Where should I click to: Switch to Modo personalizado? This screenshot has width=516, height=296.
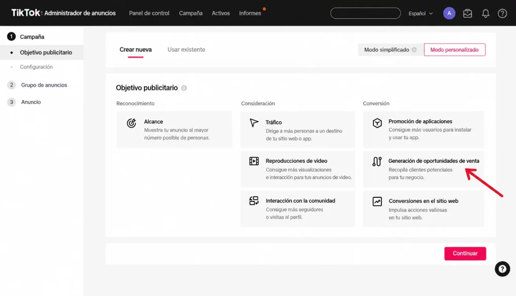[x=455, y=50]
